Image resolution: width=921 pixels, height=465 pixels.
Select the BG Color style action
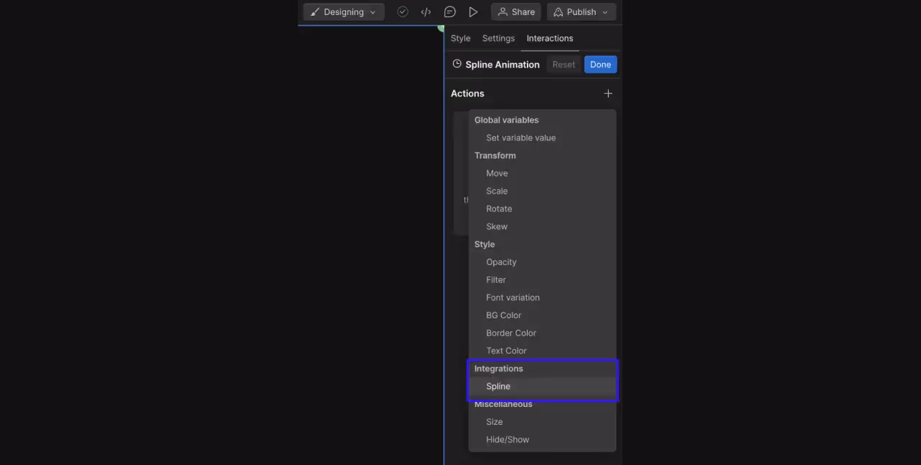(503, 315)
